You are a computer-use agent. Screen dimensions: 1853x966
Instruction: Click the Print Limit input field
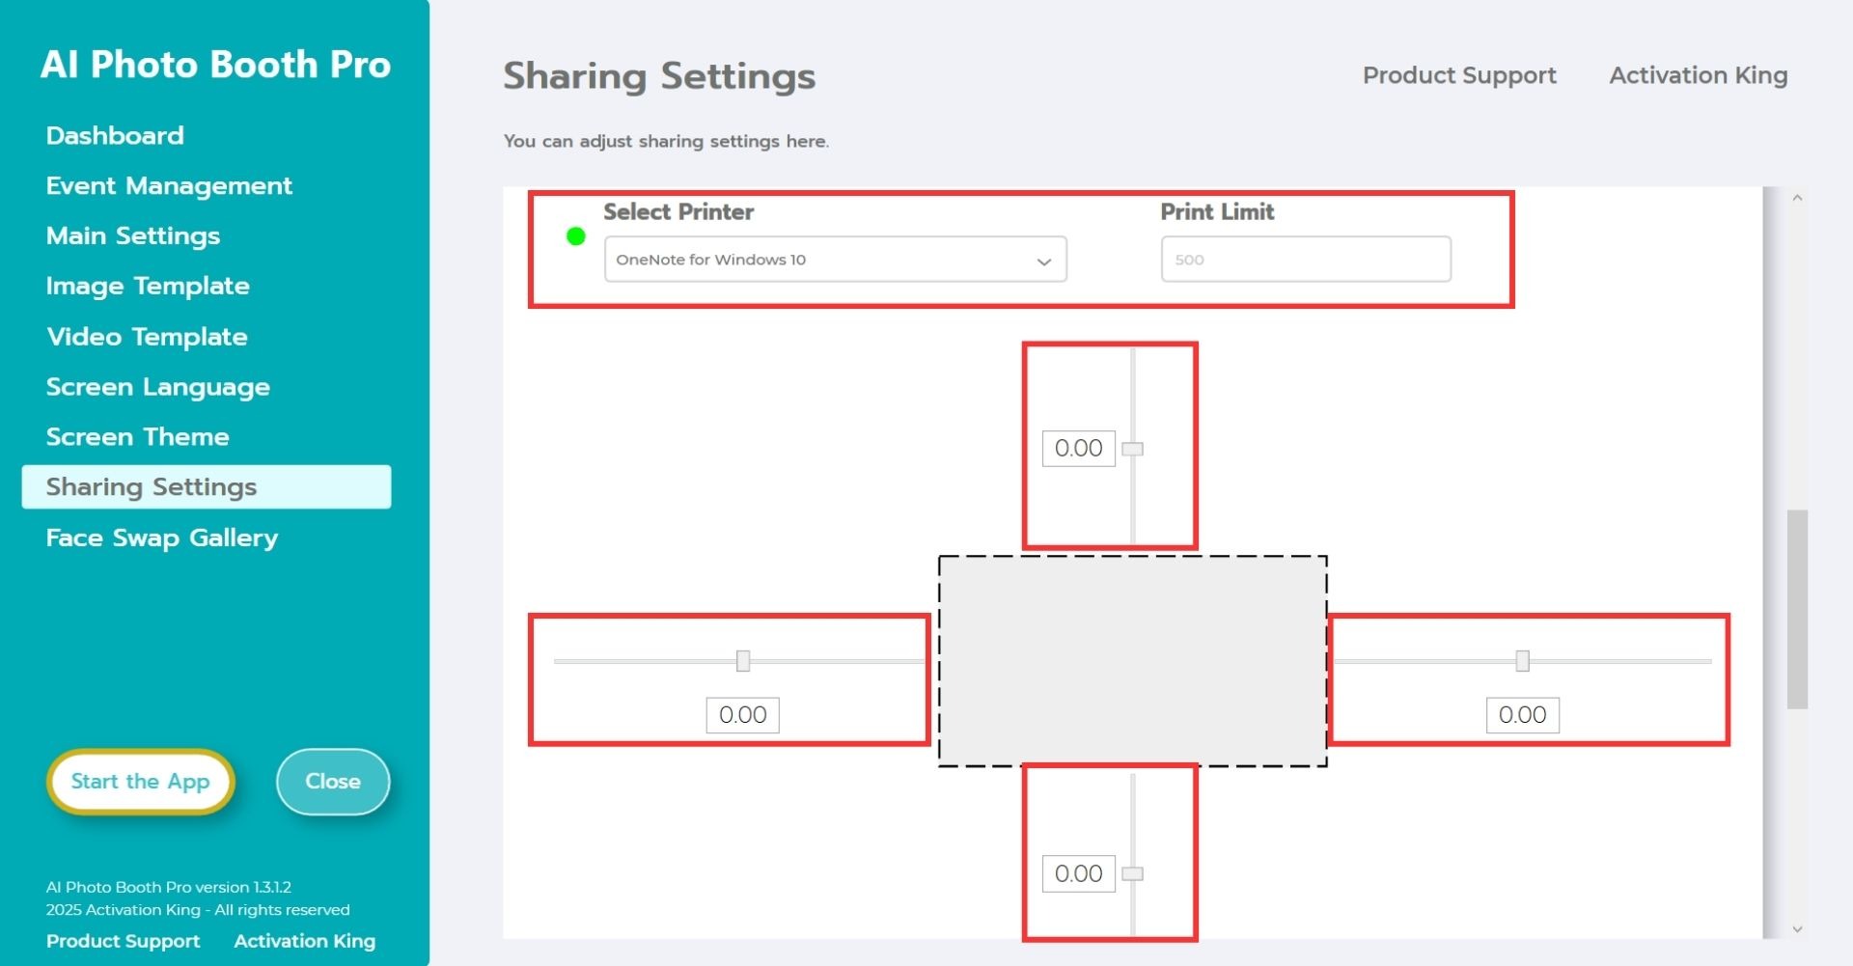tap(1305, 260)
